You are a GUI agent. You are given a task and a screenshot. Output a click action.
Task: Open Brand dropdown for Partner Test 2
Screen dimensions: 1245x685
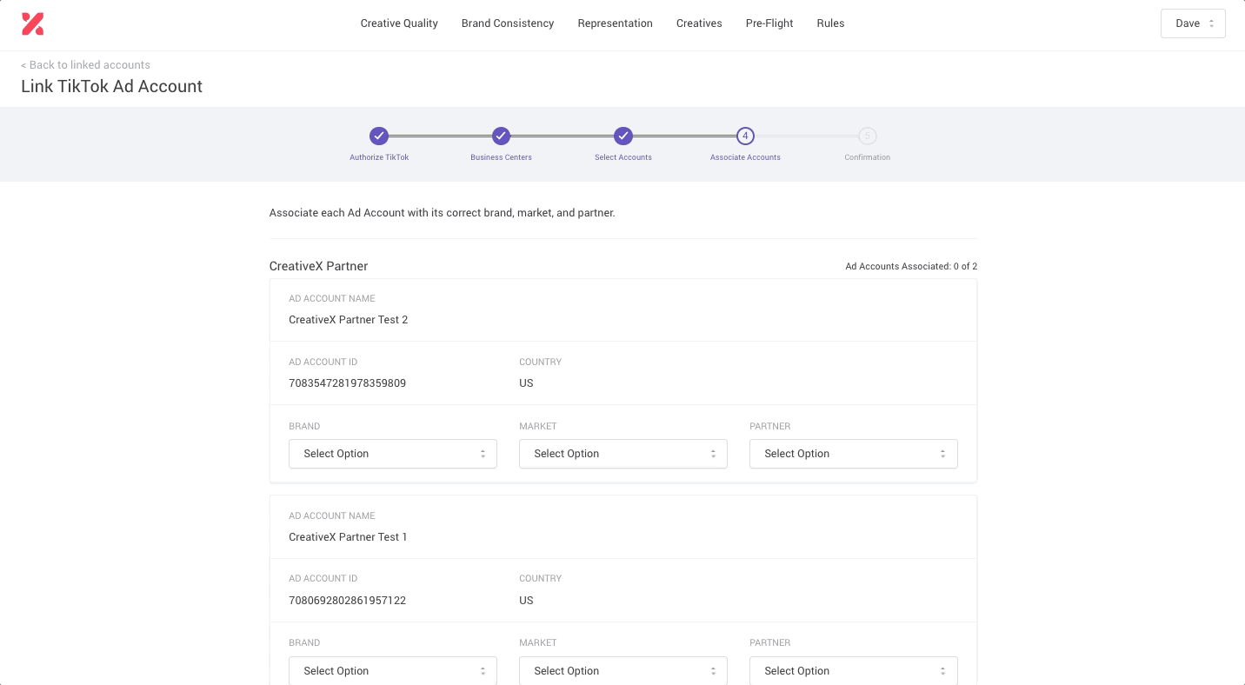coord(393,454)
